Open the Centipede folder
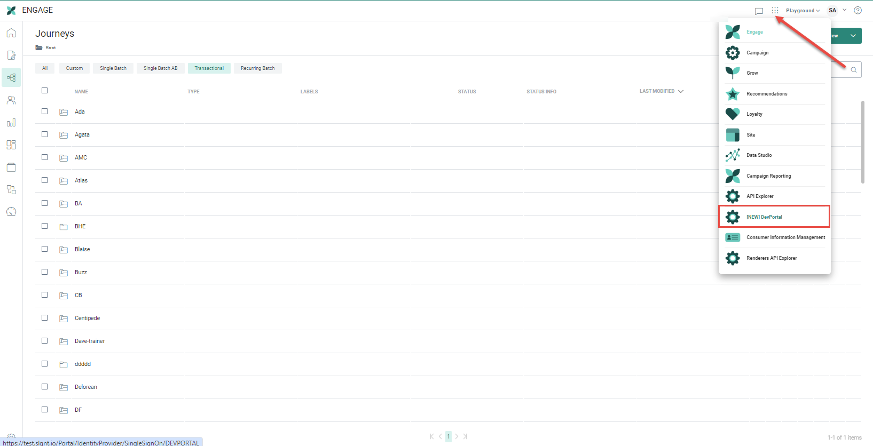 87,318
